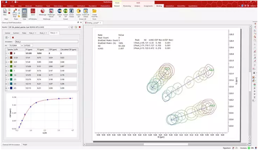258x151 pixels.
Task: Uncheck the spectrum checkbox in row 1
Action: (x=8, y=53)
